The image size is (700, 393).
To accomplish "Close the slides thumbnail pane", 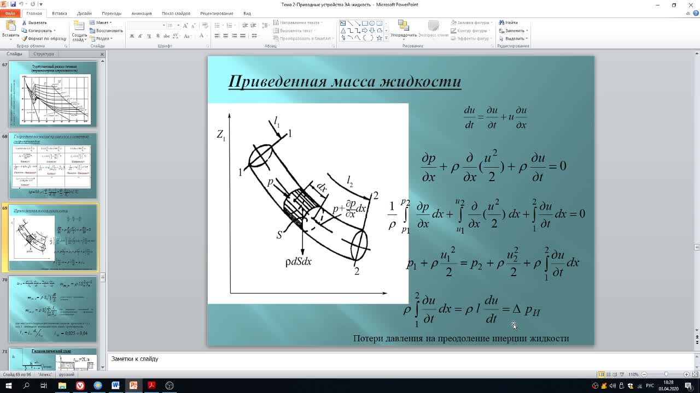I will 102,54.
